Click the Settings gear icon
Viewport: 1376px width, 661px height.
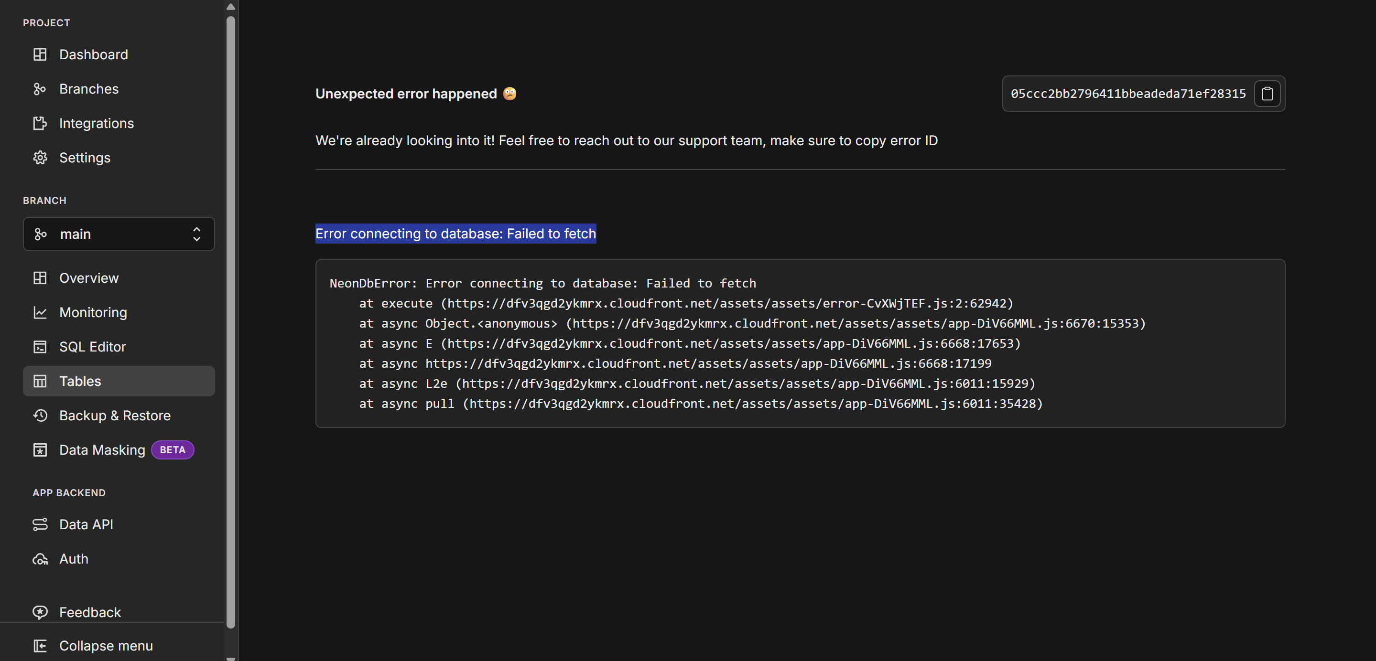point(40,158)
